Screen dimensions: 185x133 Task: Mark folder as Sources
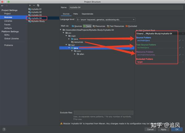77,26
